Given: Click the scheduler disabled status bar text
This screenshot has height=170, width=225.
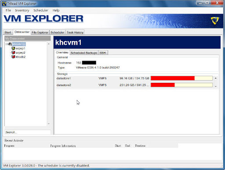Looking at the screenshot, I should [46, 166].
